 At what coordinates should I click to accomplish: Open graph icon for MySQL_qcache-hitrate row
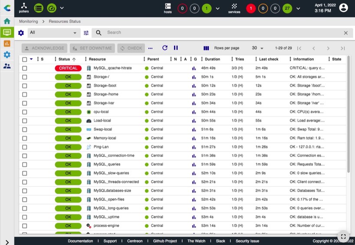click(x=194, y=68)
